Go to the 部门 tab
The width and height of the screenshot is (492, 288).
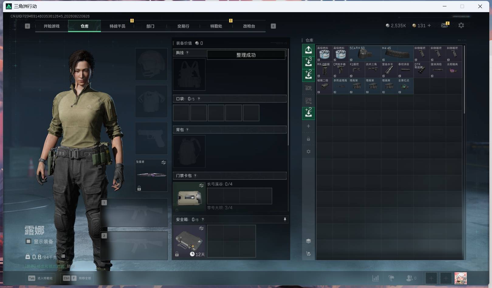tap(150, 26)
